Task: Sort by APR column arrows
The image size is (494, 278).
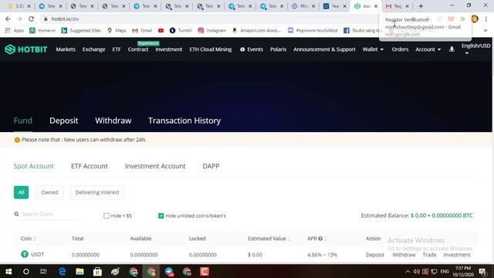Action: point(325,239)
